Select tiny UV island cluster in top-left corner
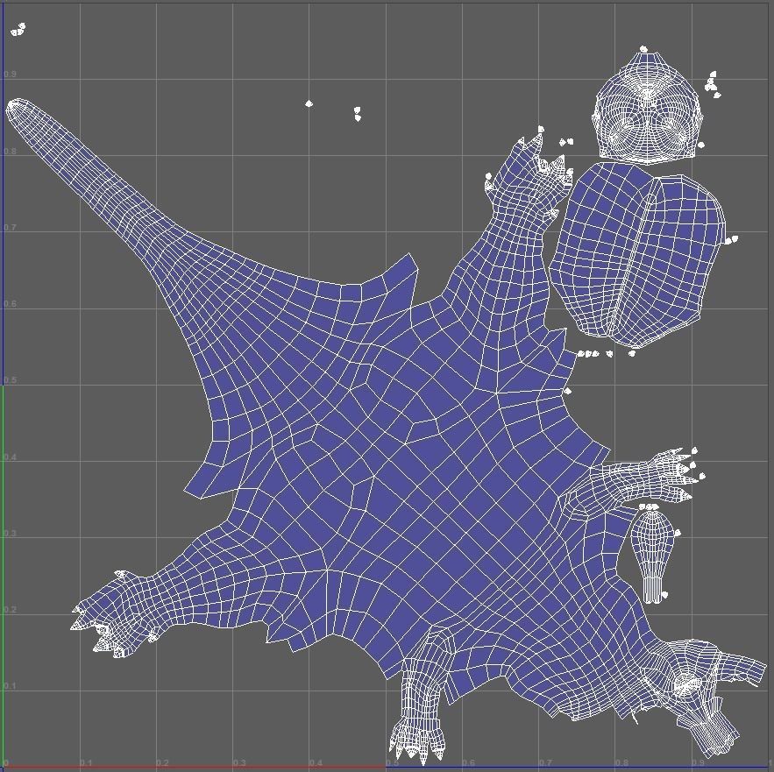The width and height of the screenshot is (774, 772). [x=18, y=30]
